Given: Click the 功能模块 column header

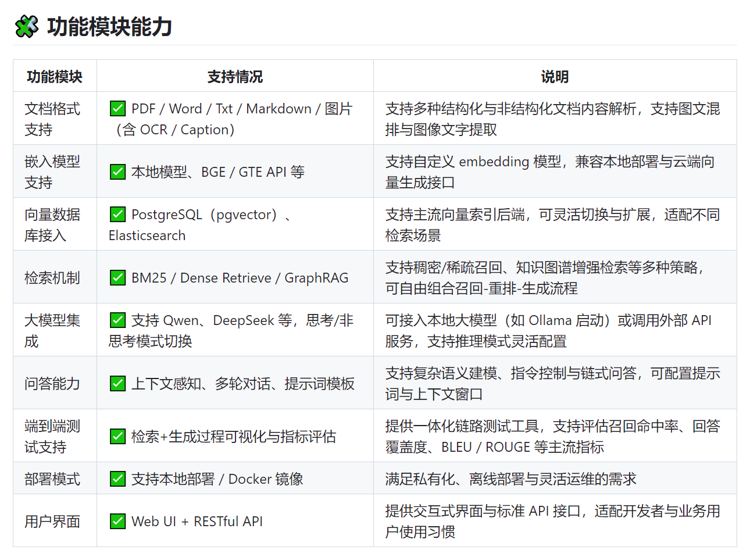Looking at the screenshot, I should coord(55,76).
